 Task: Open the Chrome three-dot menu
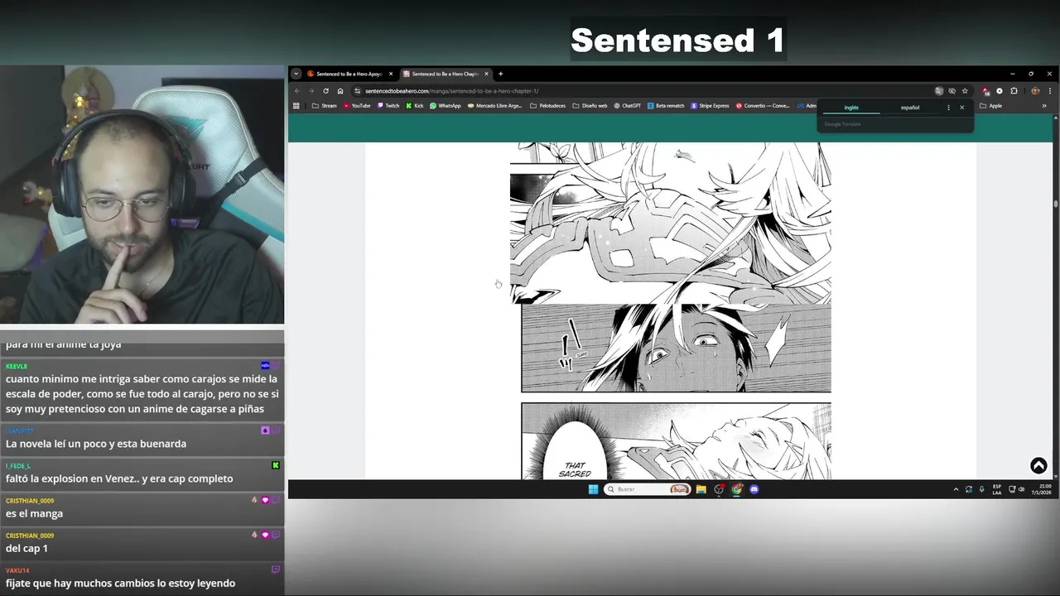1050,91
